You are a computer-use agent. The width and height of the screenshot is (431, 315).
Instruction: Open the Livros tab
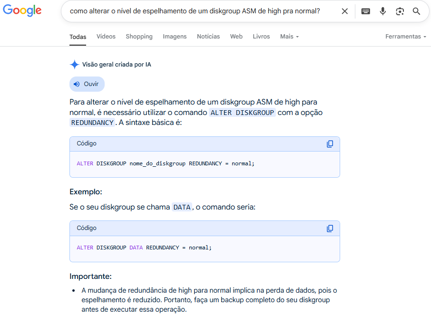click(x=261, y=37)
